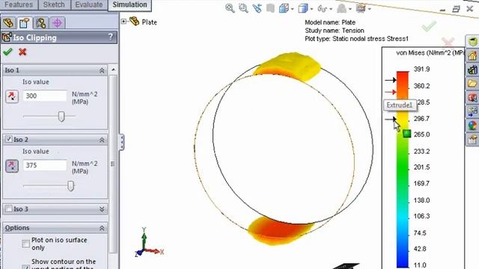Click the Plate label in design tree
Image resolution: width=479 pixels, height=269 pixels.
click(150, 22)
